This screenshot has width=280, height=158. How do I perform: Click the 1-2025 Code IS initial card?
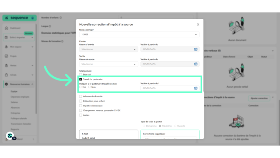click(109, 135)
